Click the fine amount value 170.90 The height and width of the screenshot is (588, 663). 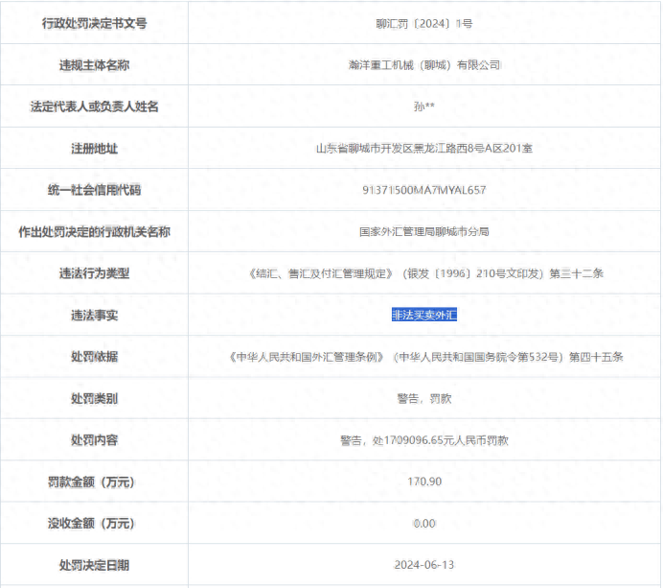coord(424,482)
